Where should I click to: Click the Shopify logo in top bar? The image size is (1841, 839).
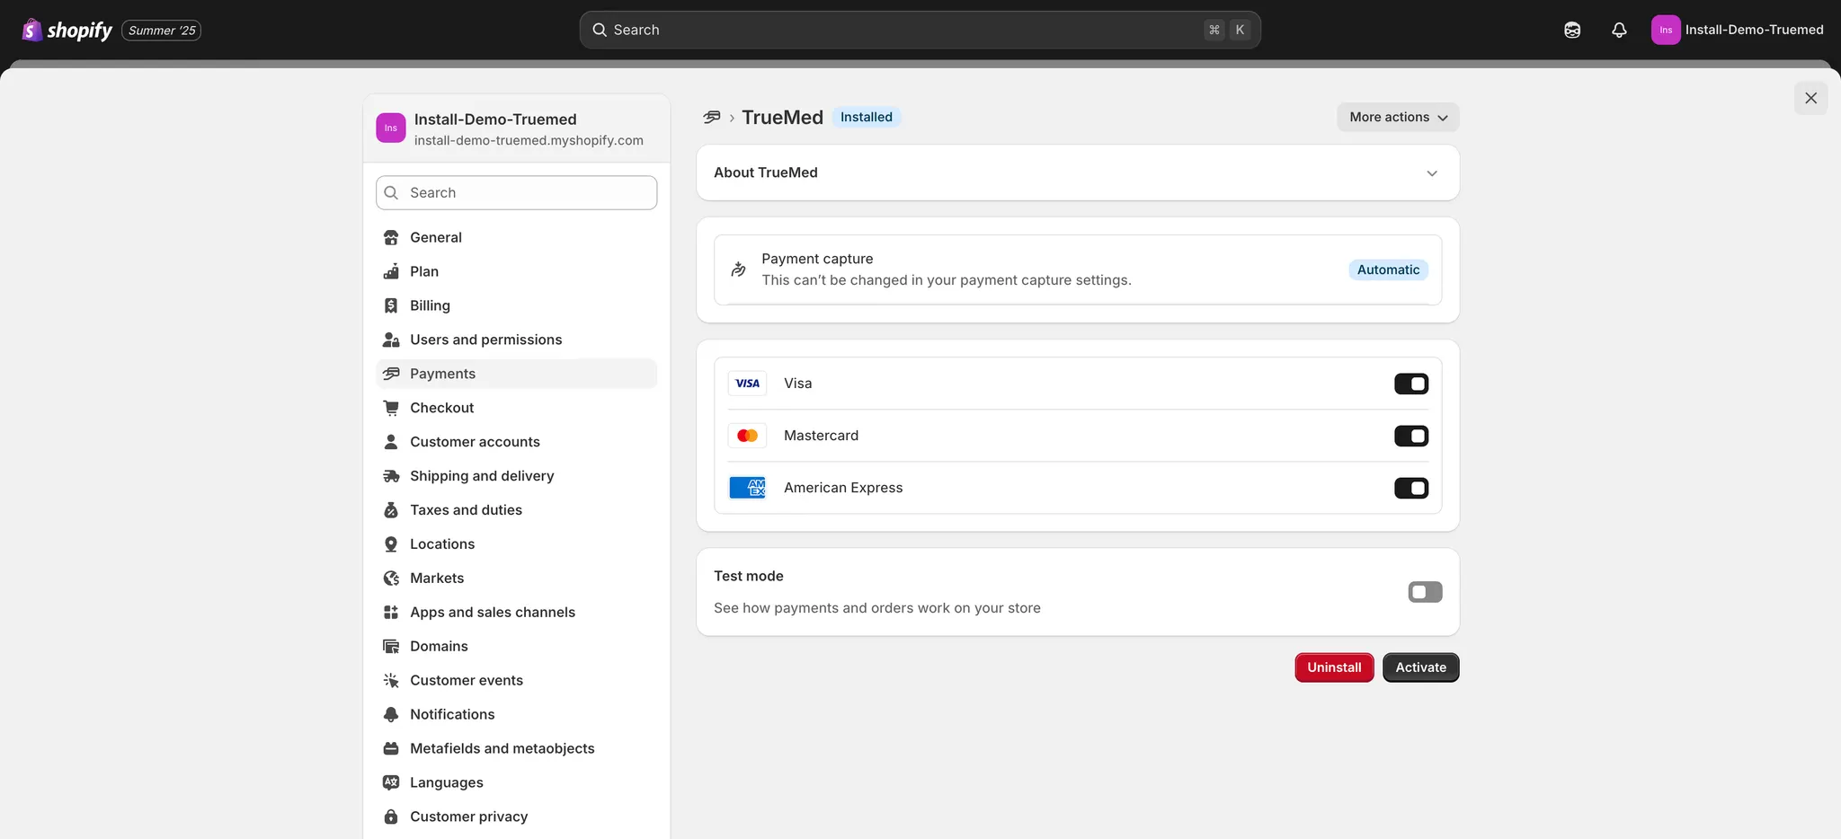point(67,30)
